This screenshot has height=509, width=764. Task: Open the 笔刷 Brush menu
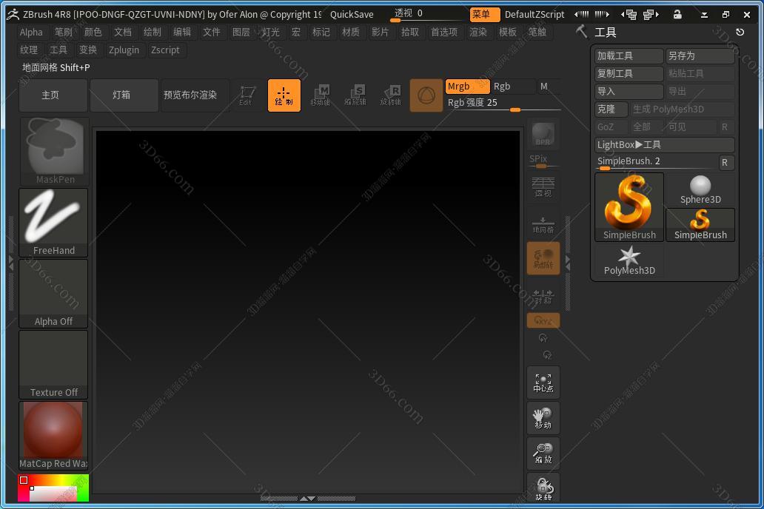pyautogui.click(x=63, y=32)
